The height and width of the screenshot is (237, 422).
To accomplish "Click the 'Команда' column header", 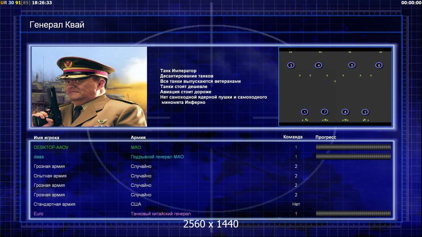I will point(293,137).
